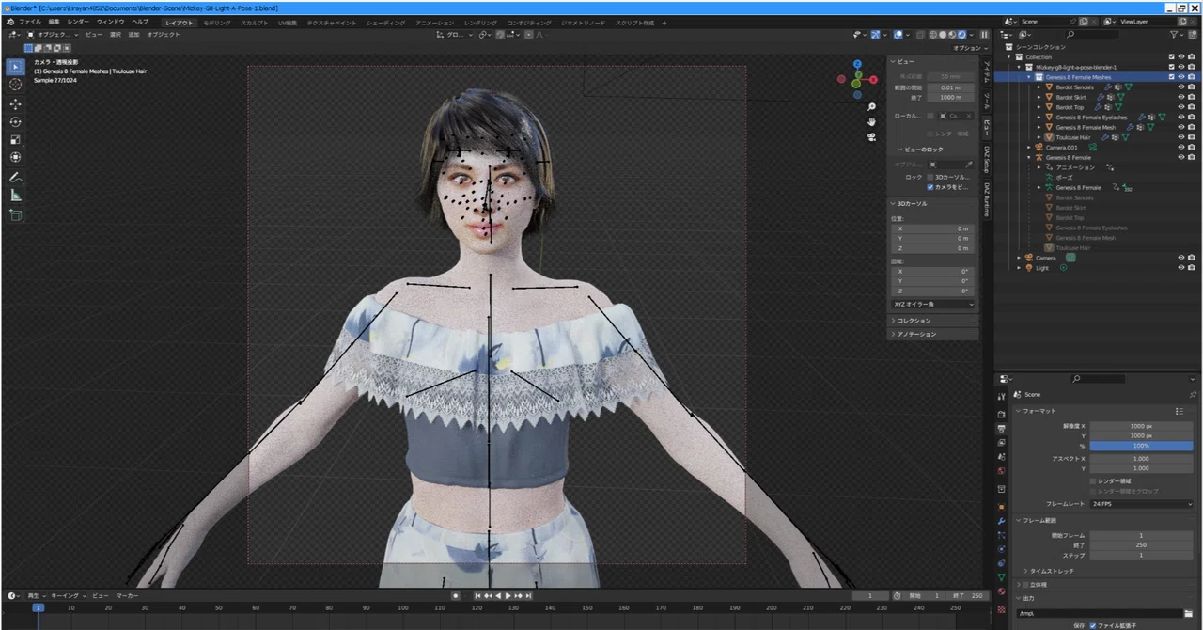Screen dimensions: 1203x630
Task: Open the 24 FPS frame rate dropdown
Action: [x=1142, y=504]
